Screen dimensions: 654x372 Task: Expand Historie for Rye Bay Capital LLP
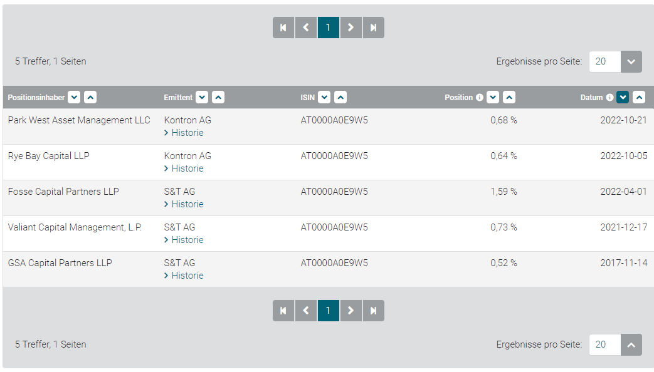(184, 168)
